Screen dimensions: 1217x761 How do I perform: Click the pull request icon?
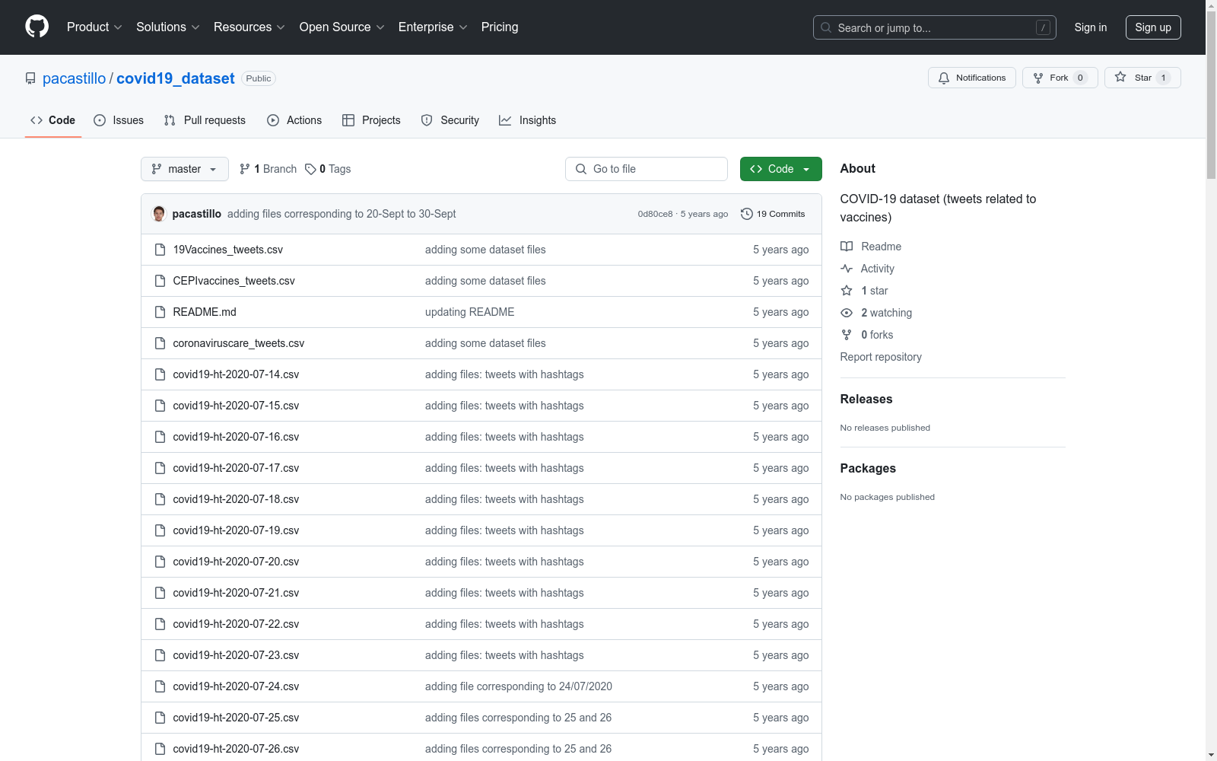170,120
